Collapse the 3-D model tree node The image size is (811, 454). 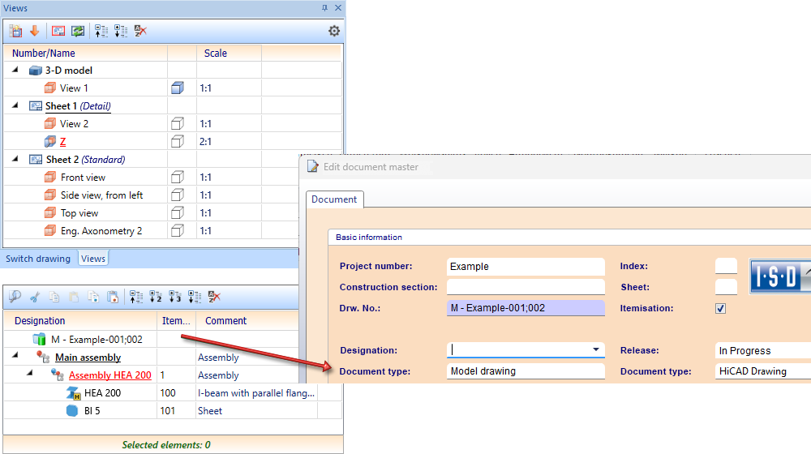[15, 69]
